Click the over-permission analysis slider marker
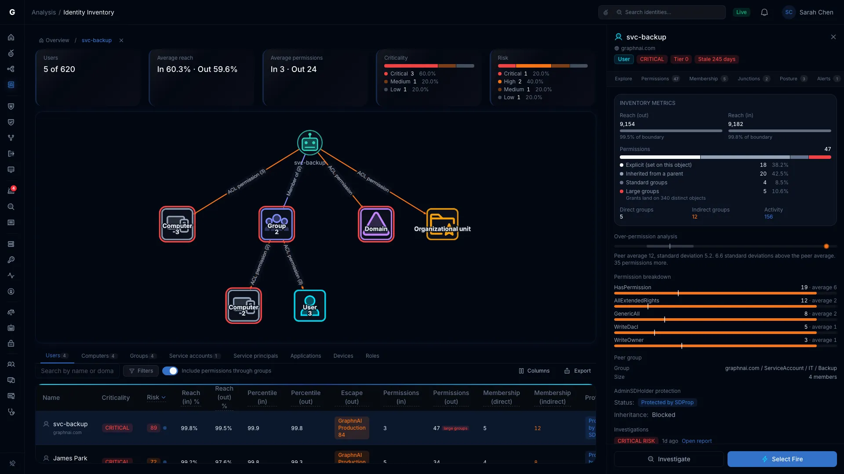Screen dimensions: 844x474 coord(826,246)
